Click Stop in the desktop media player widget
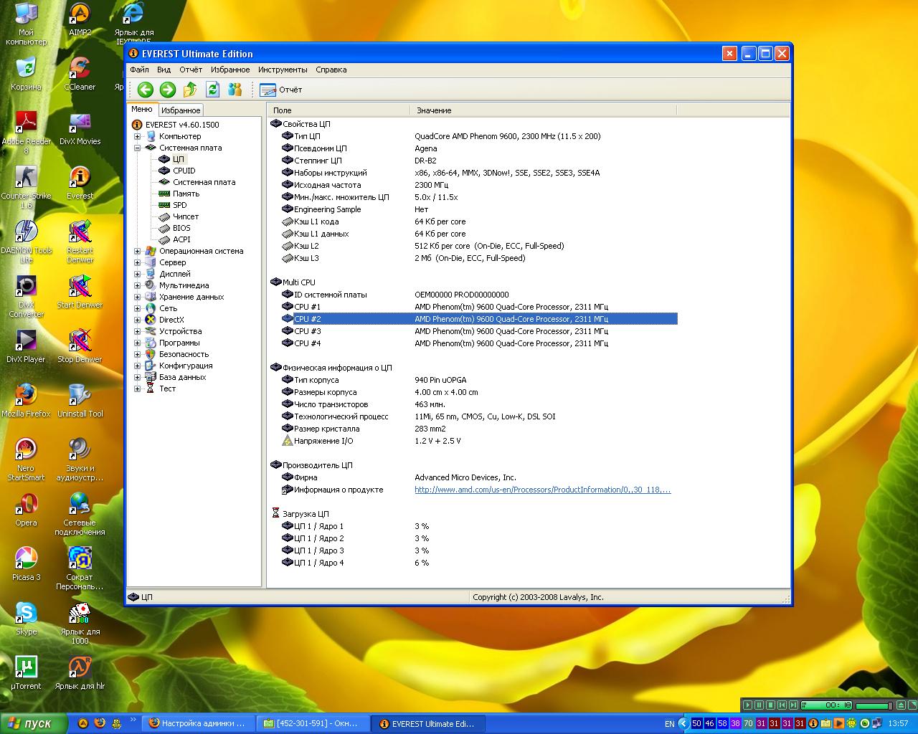This screenshot has width=918, height=734. [x=770, y=705]
